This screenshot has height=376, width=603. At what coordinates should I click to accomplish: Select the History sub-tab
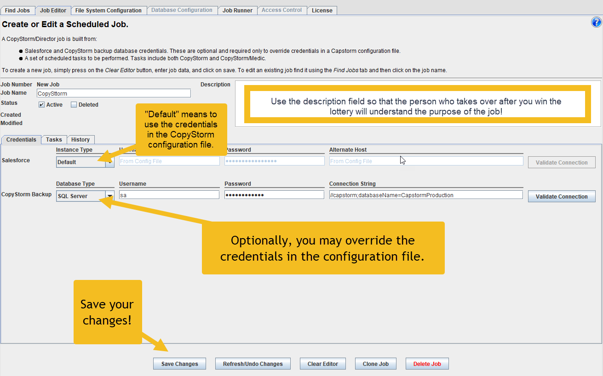tap(80, 139)
